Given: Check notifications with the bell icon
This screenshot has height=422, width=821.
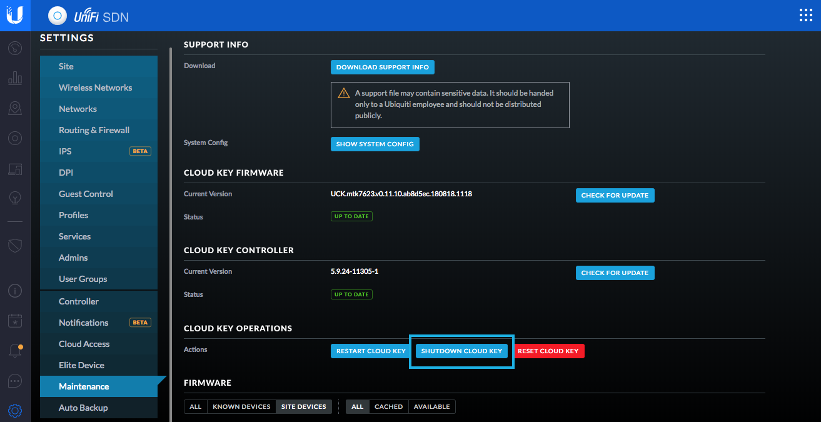Looking at the screenshot, I should pyautogui.click(x=14, y=350).
